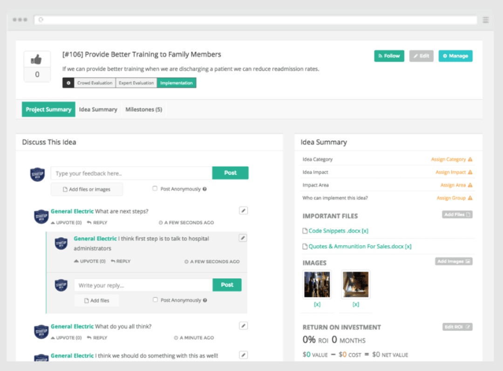Click the pencil edit icon on "What are next steps?"
503x371 pixels.
point(243,210)
